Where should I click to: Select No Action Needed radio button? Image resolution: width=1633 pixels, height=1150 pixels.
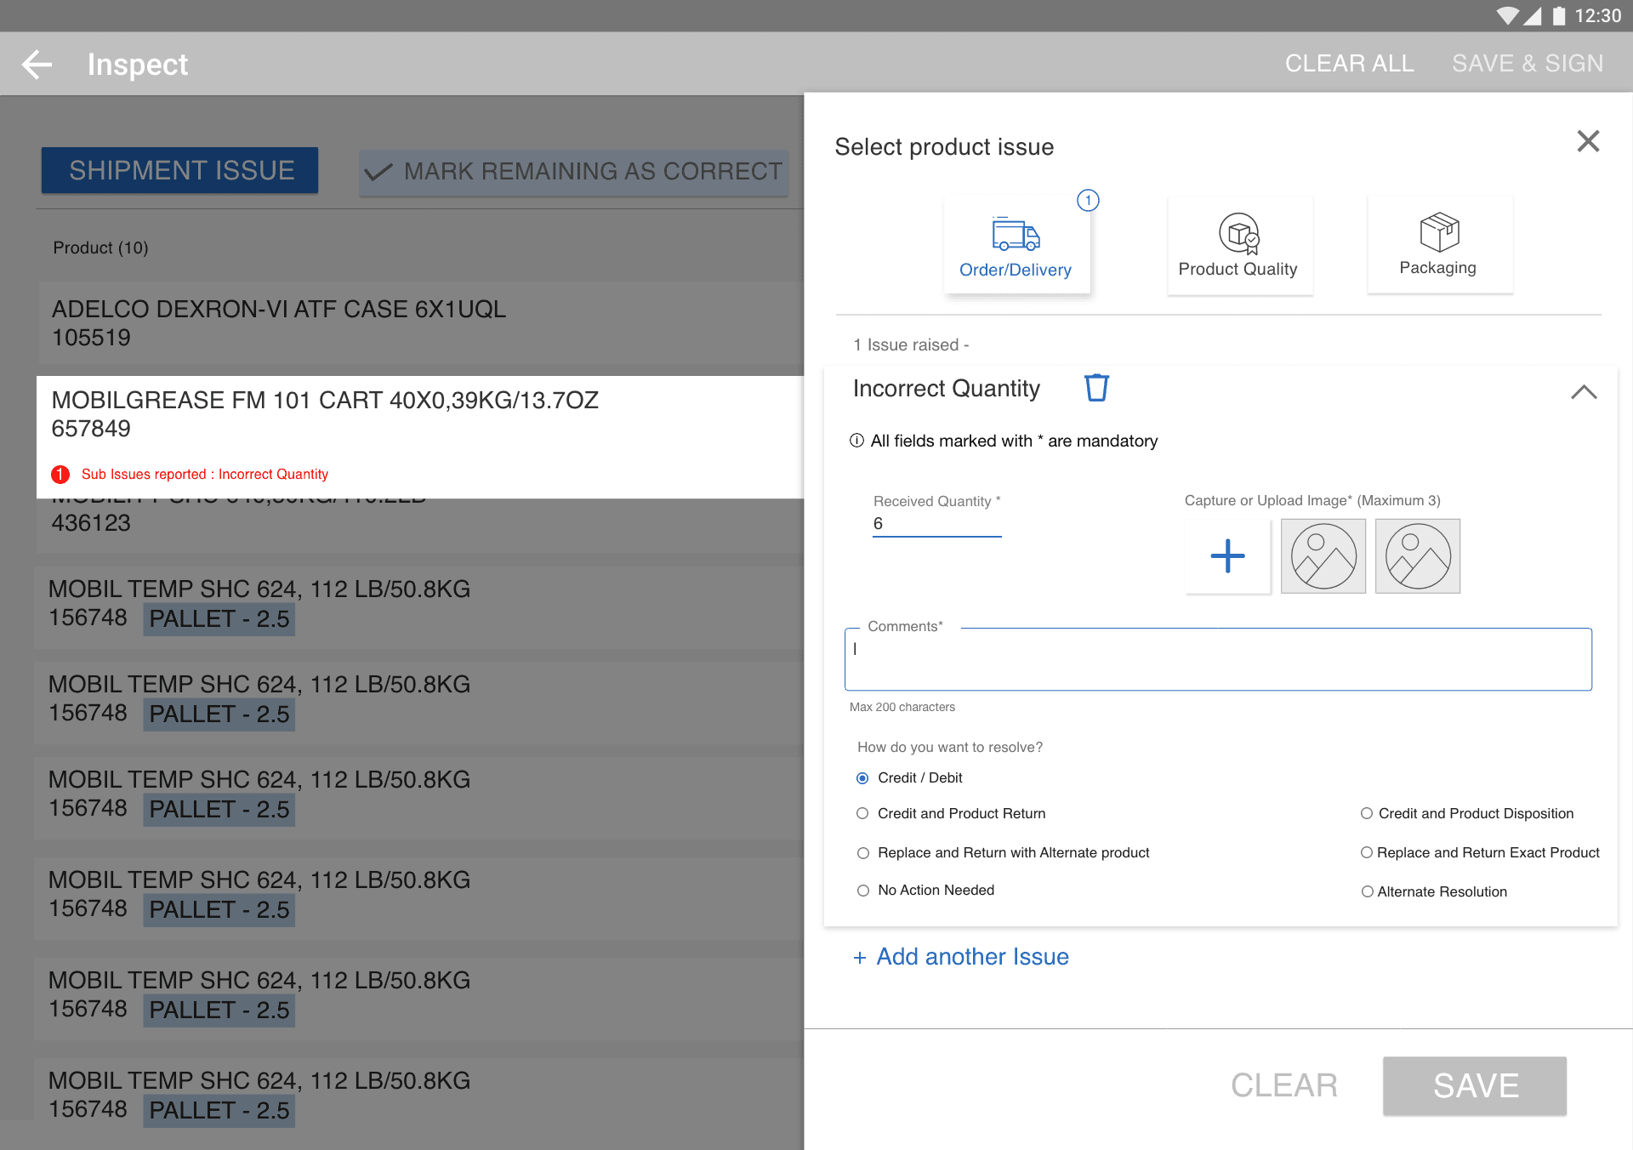click(x=863, y=891)
